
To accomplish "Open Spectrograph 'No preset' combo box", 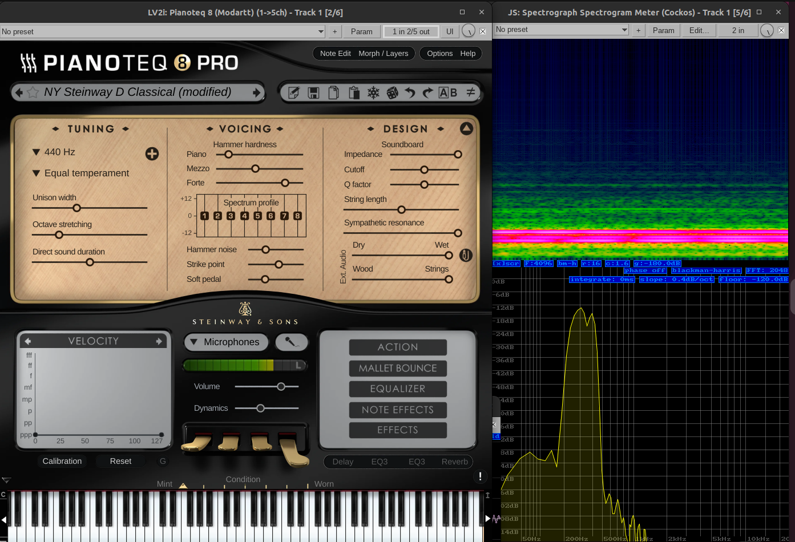I will (562, 30).
